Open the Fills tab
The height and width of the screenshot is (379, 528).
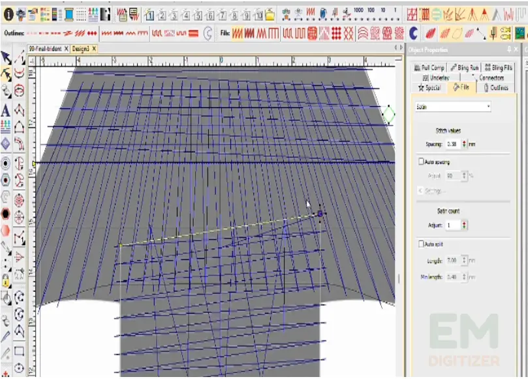(x=461, y=88)
